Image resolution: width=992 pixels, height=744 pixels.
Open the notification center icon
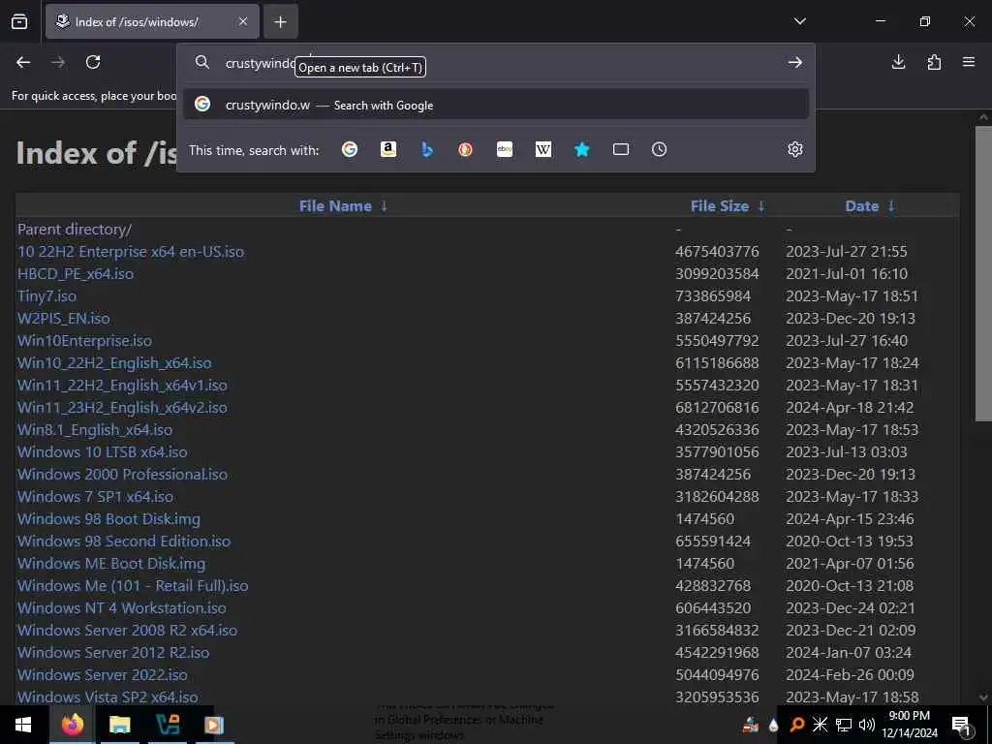point(961,725)
